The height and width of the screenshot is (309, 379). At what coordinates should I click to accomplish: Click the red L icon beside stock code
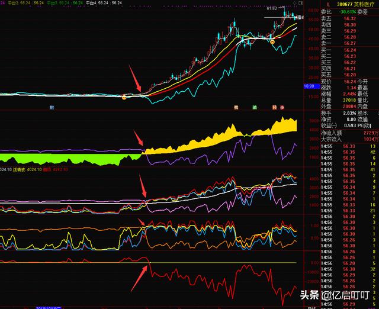click(327, 4)
